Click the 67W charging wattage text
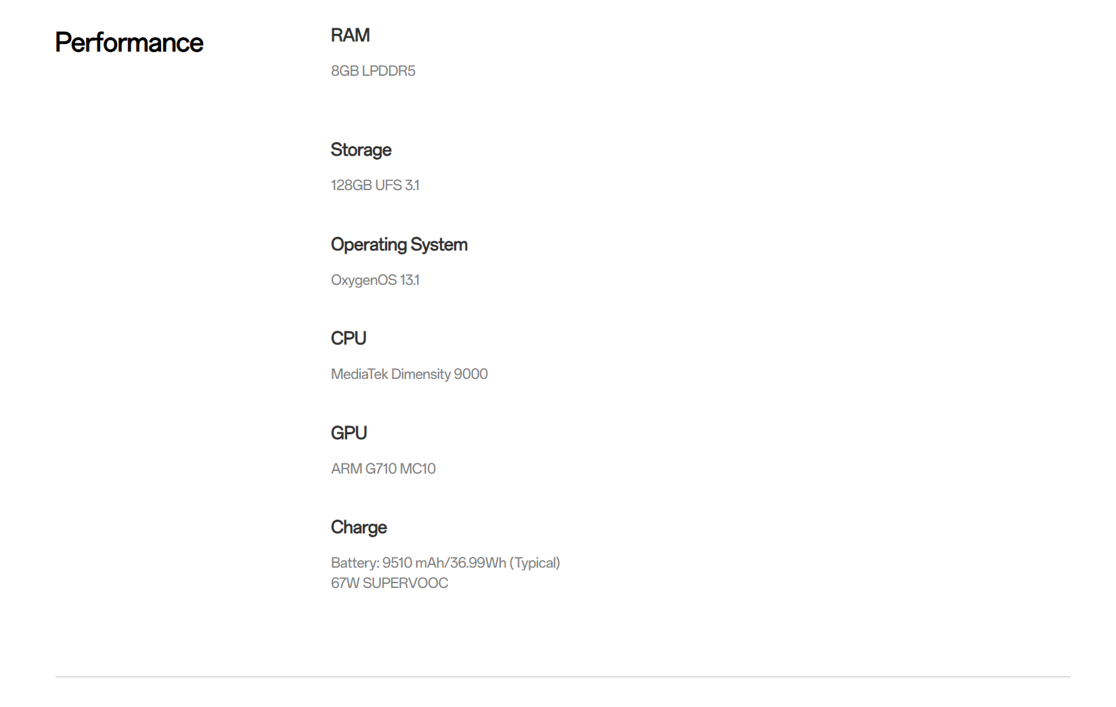 coord(344,583)
